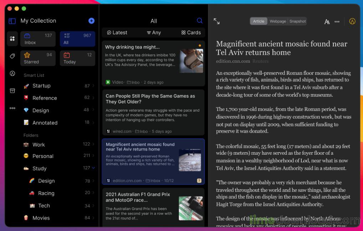Open the Inbox tile
Viewport: 363px width, 231px height.
38,39
